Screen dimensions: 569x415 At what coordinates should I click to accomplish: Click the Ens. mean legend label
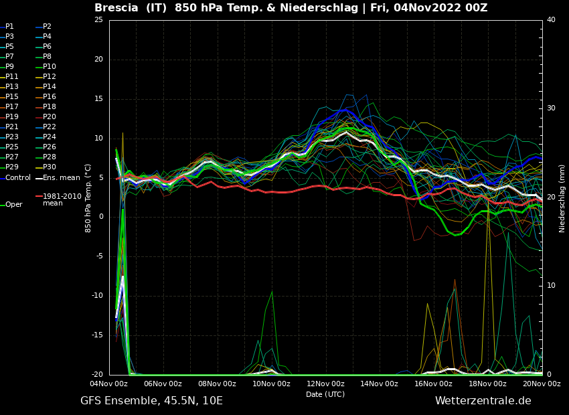pos(62,178)
